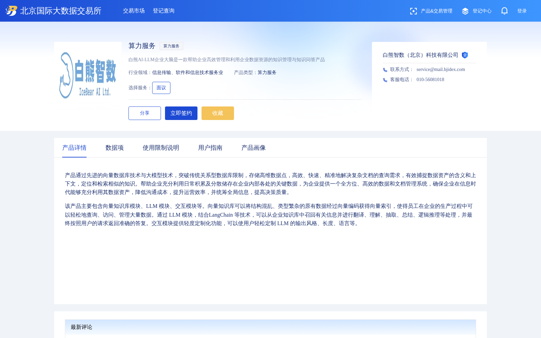
Task: Click the 白熊AI-LLM企业大脑 description line
Action: (227, 60)
